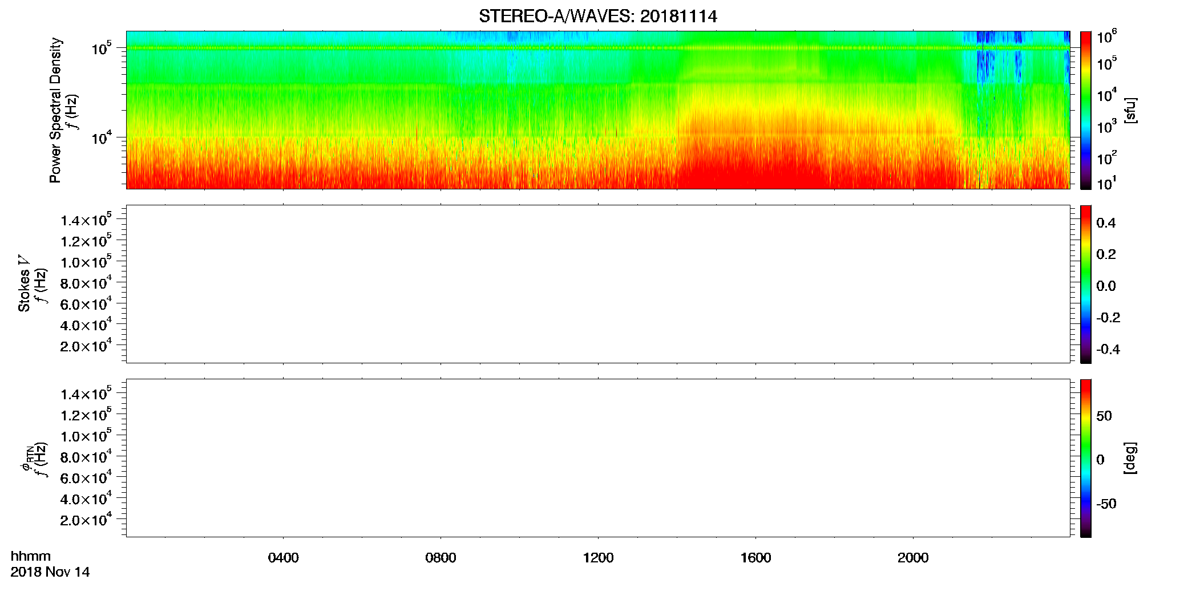This screenshot has width=1196, height=616.
Task: Click inside the empty Stokes V panel
Action: 598,284
